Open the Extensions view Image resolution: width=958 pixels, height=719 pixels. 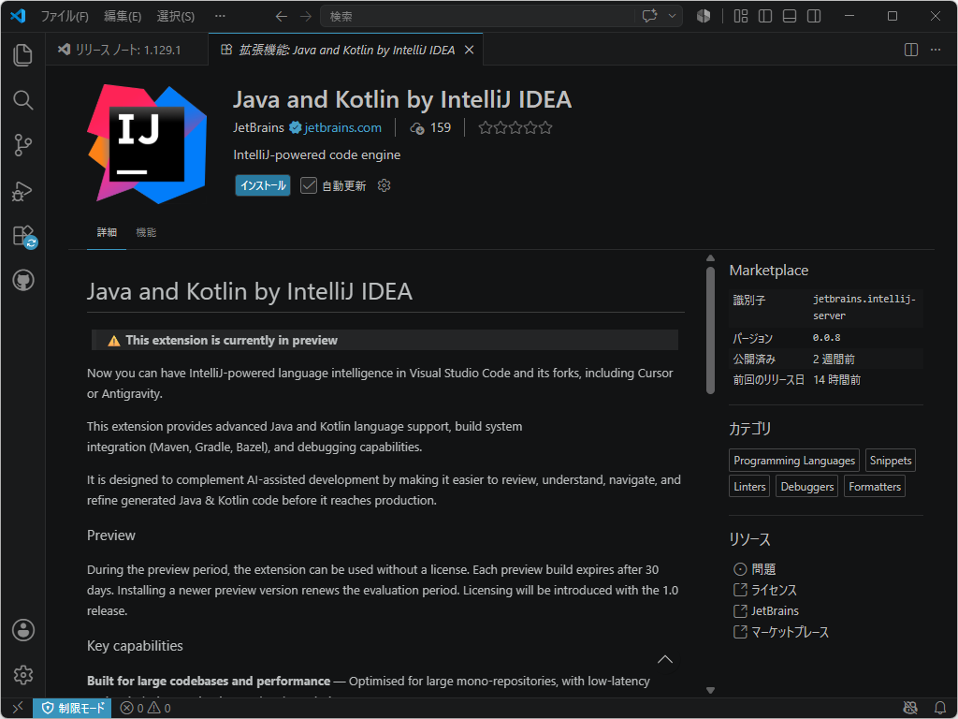pos(22,236)
